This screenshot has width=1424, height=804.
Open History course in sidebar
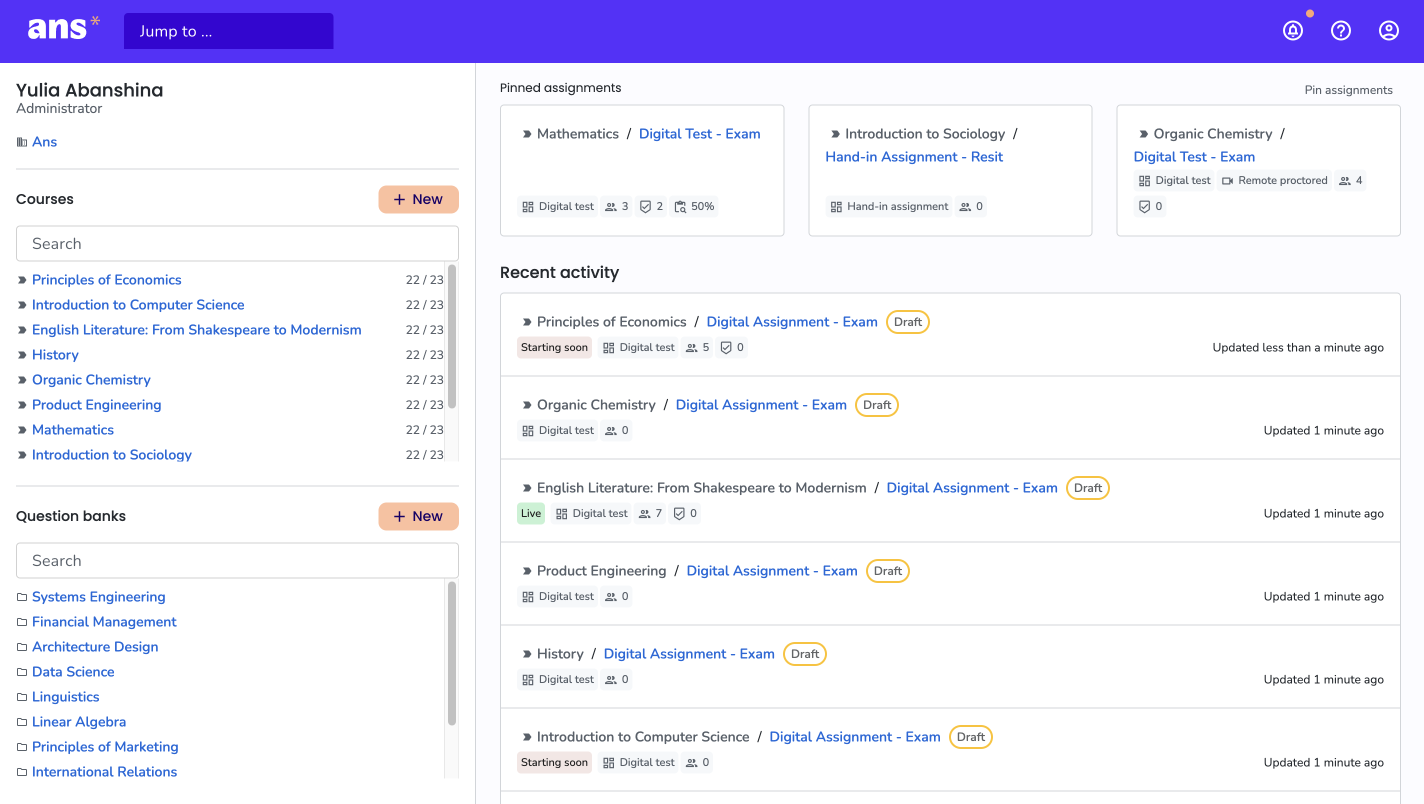point(54,355)
